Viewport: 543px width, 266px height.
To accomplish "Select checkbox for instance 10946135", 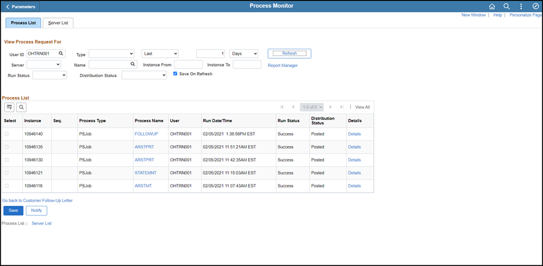I will [7, 147].
